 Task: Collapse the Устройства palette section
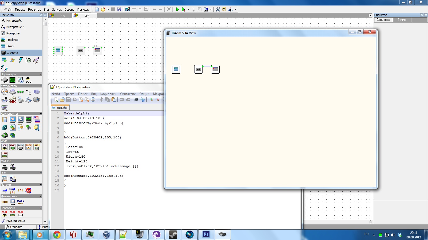click(x=41, y=86)
